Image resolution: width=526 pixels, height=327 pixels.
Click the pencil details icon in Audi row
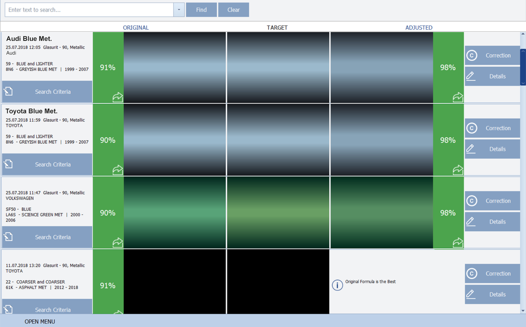(471, 76)
